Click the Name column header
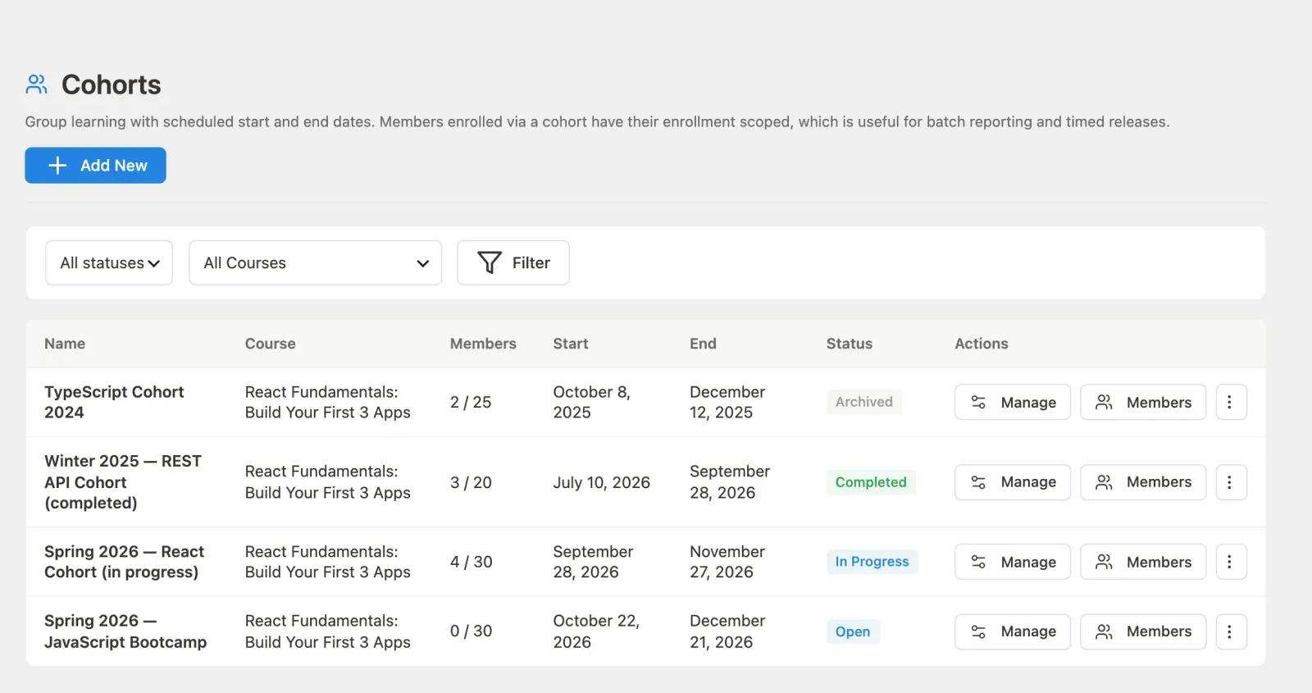 (x=65, y=344)
